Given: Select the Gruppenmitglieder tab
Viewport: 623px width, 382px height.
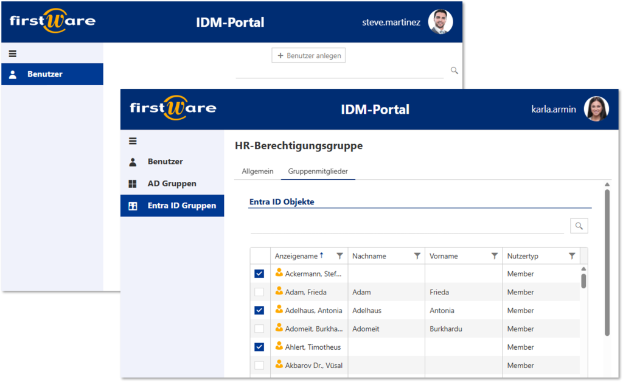Looking at the screenshot, I should (318, 171).
